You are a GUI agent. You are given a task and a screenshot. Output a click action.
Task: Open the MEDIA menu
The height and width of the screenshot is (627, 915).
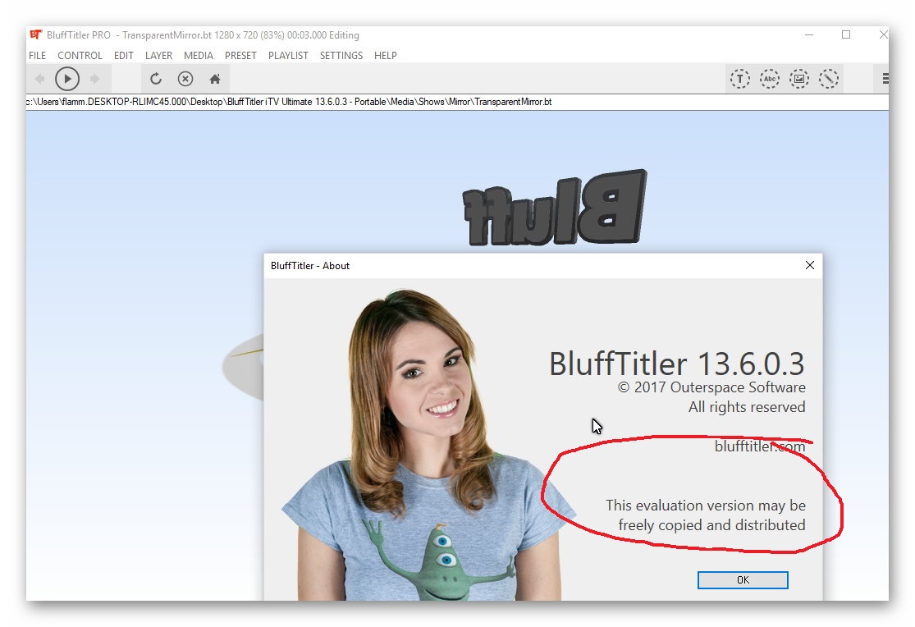click(199, 56)
